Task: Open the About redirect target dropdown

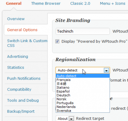Action: 65,119
